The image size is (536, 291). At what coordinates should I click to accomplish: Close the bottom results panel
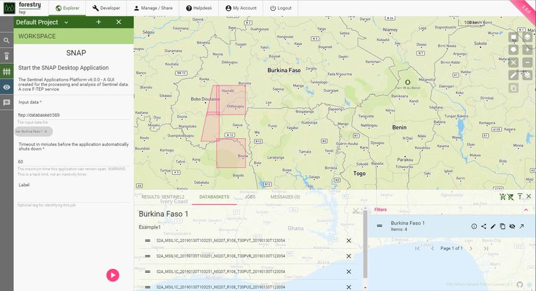(x=529, y=196)
